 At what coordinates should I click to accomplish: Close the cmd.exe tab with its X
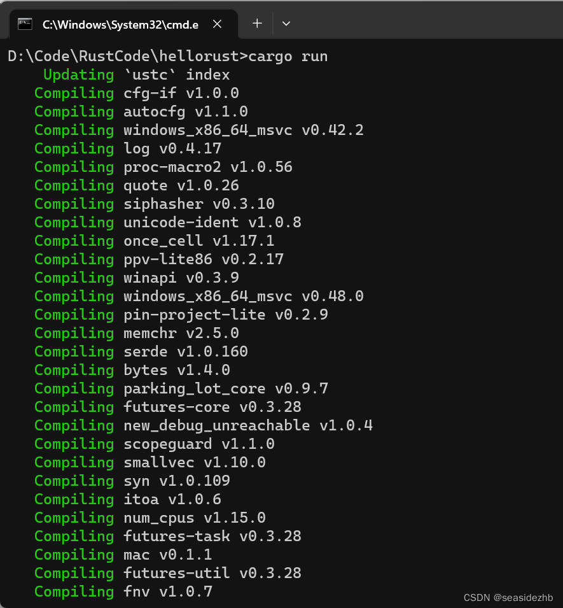tap(217, 24)
